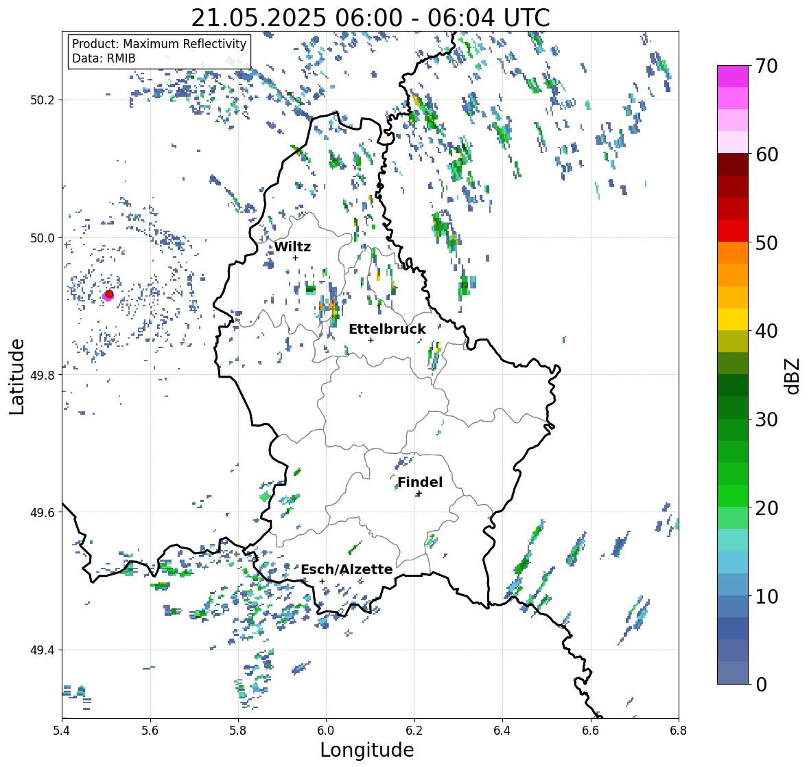
Task: Click the colorbar tick label 0
Action: point(762,685)
